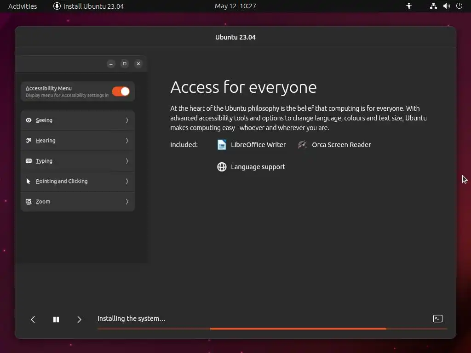
Task: Click the LibreOffice Writer icon
Action: coord(222,145)
